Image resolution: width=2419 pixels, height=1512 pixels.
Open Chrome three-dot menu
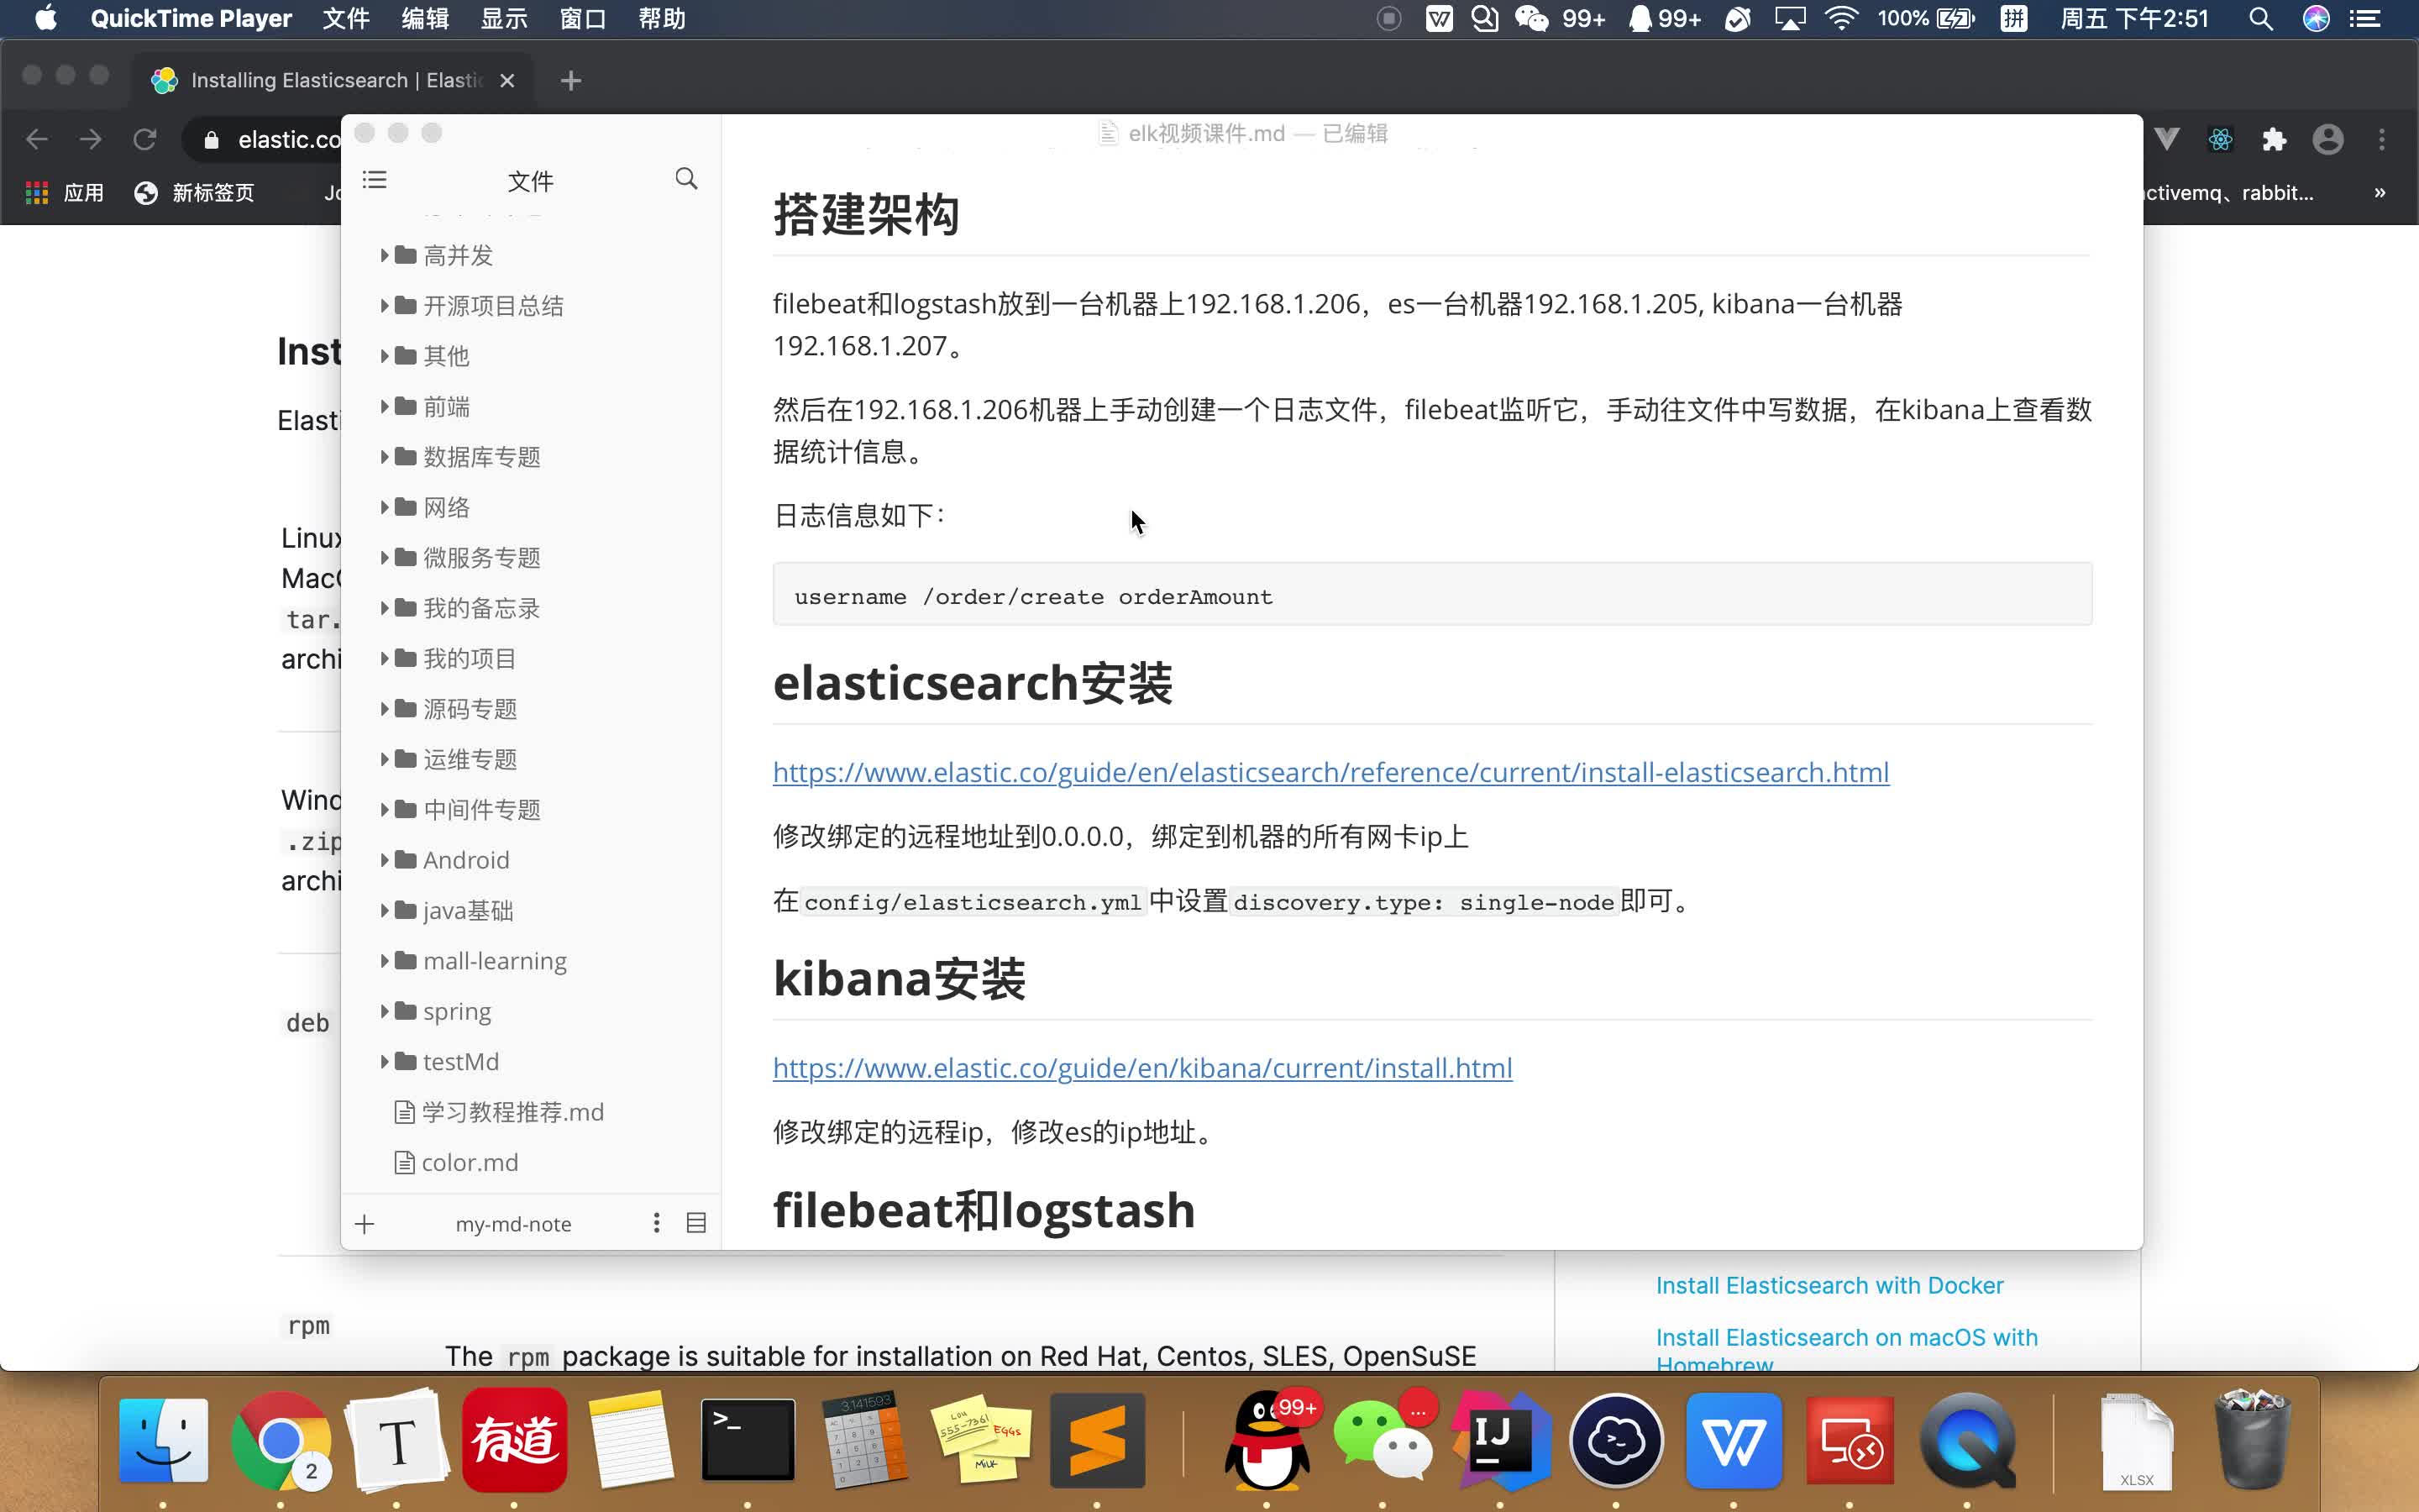pos(2382,139)
